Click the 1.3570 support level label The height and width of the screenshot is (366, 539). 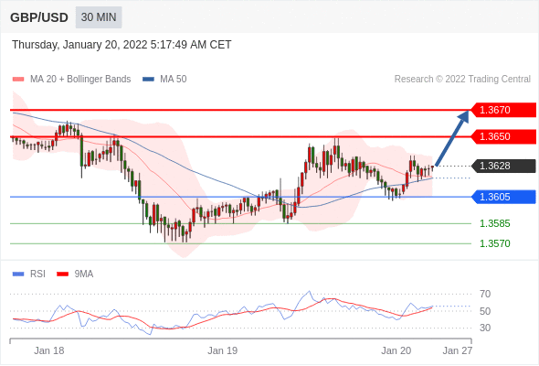(x=495, y=243)
